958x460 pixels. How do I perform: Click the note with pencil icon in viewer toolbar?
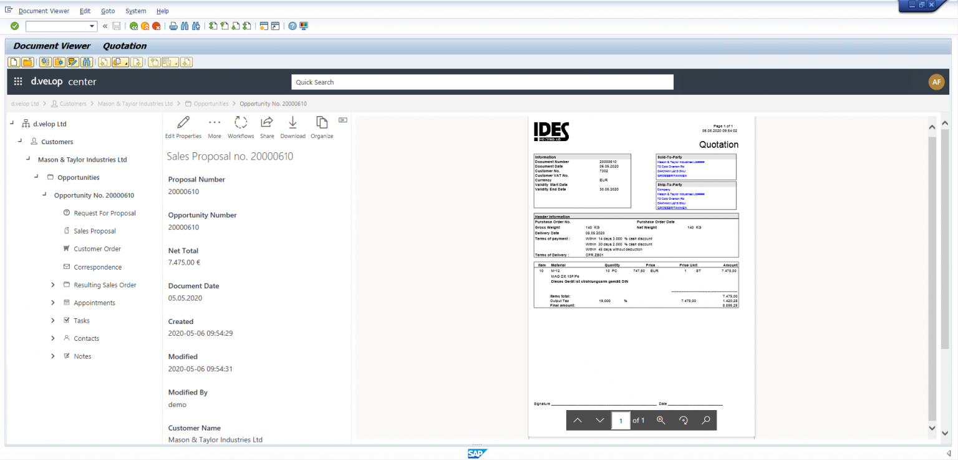(73, 62)
